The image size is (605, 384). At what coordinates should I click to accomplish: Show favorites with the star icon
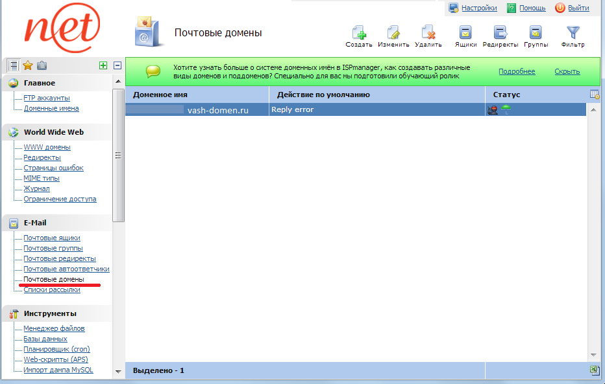click(28, 65)
